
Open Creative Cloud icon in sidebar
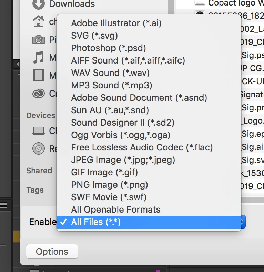coord(39,94)
